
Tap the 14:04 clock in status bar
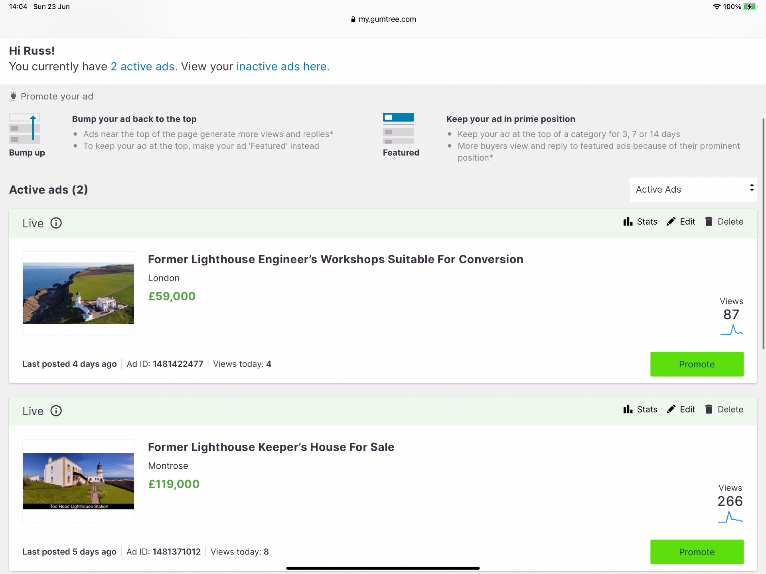click(18, 7)
